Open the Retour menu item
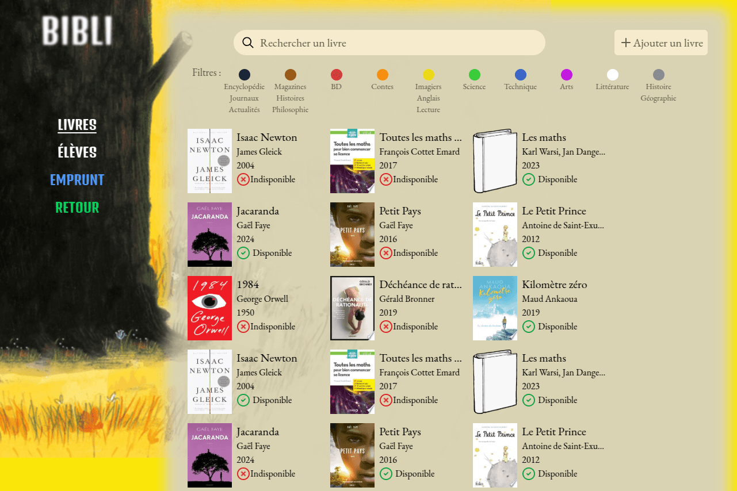 point(77,208)
